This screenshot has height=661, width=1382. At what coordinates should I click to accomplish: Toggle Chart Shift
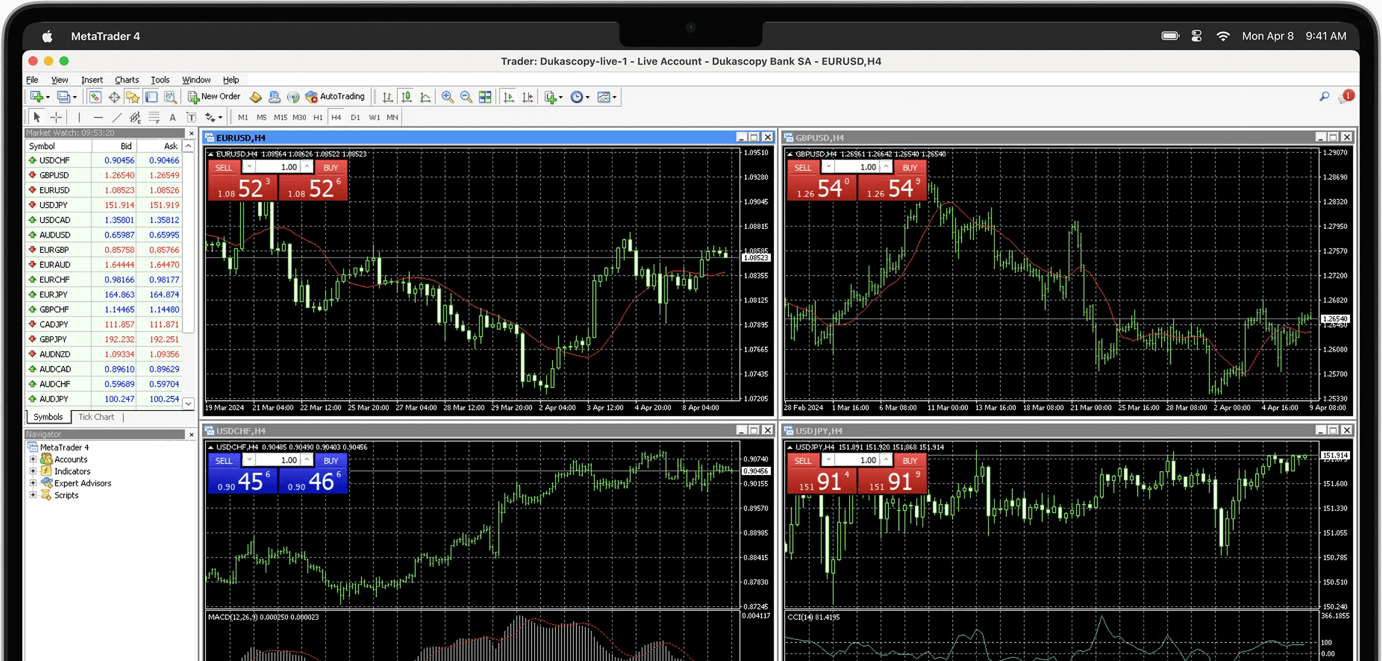(527, 97)
